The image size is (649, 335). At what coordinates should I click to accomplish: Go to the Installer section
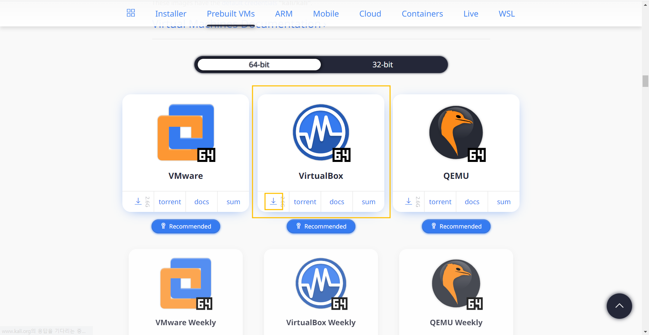tap(171, 14)
